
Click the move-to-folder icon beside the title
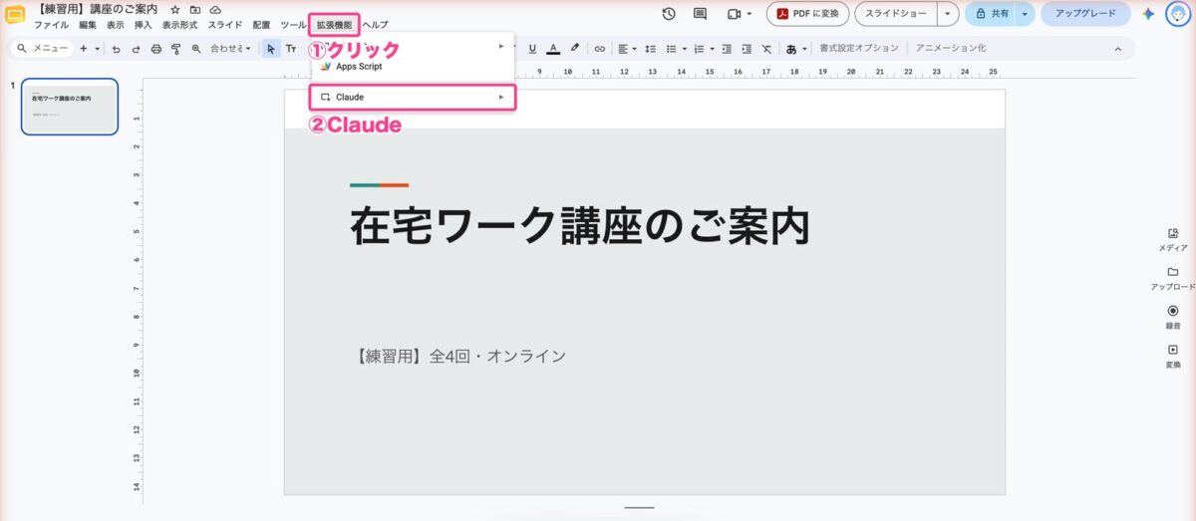pos(195,9)
